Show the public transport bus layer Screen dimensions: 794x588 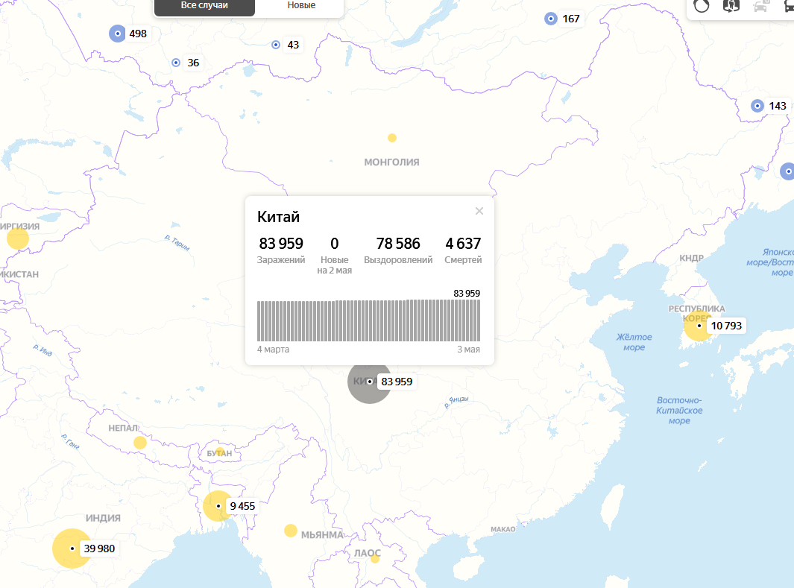pos(789,6)
